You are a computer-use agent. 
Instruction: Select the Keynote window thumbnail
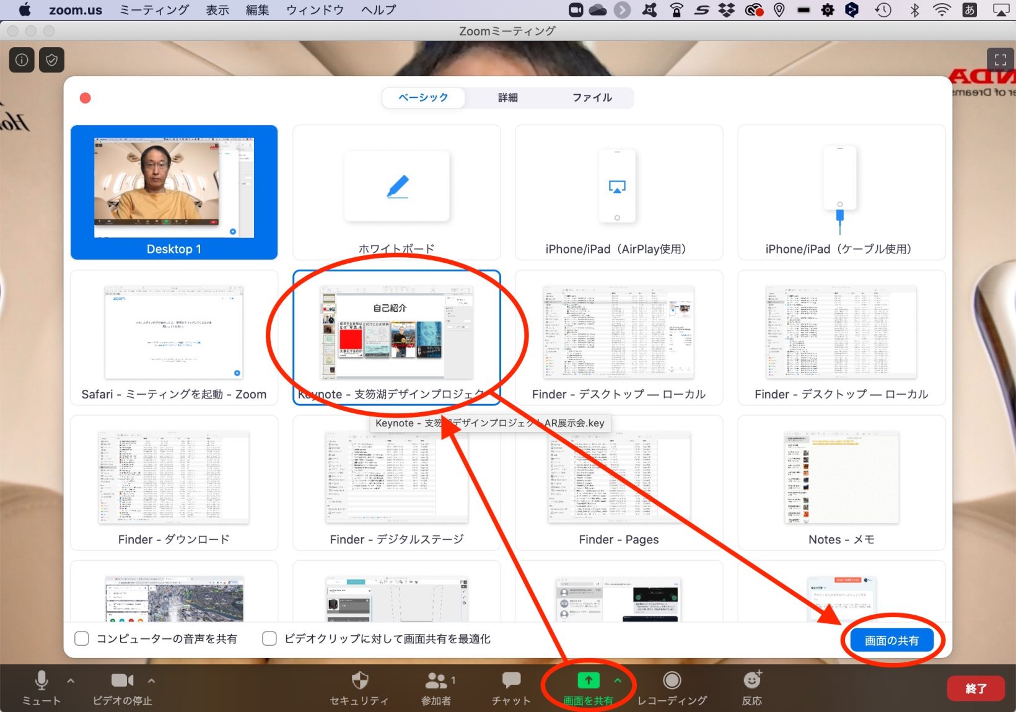[x=396, y=338]
